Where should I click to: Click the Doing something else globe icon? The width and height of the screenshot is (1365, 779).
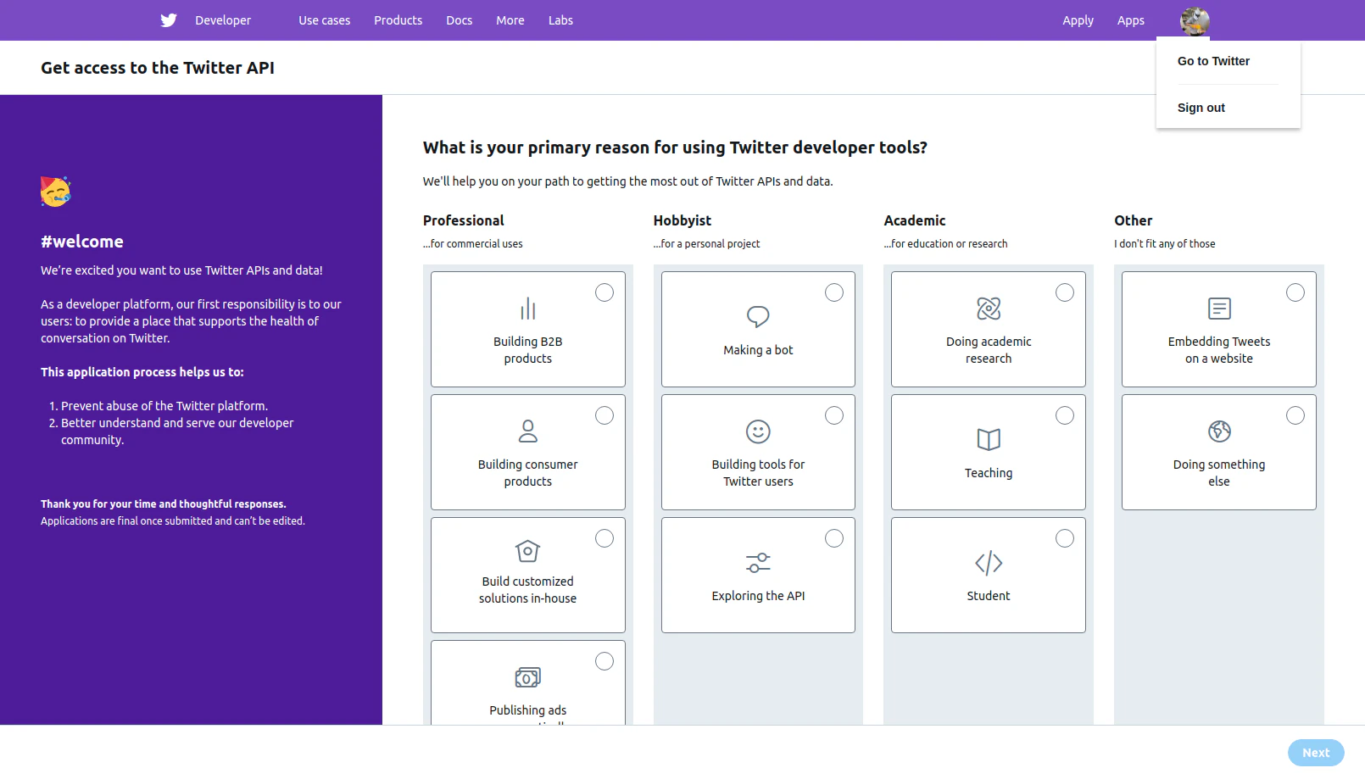tap(1219, 431)
